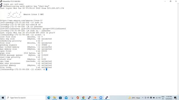The image size is (179, 100).
Task: Open the 11:50 PM clock and calendar
Action: (169, 98)
